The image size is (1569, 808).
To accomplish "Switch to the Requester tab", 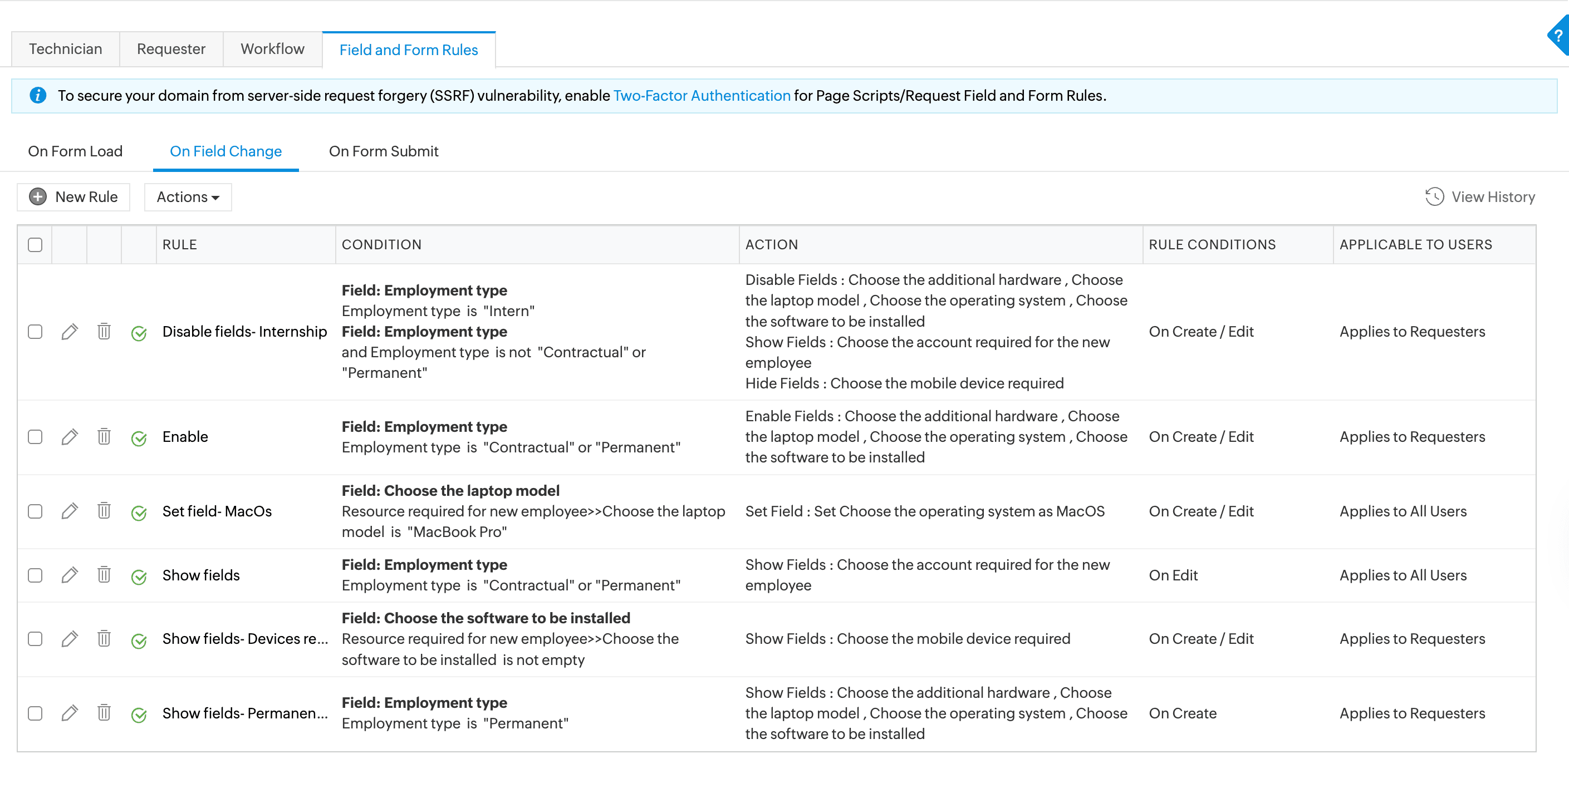I will coord(171,50).
